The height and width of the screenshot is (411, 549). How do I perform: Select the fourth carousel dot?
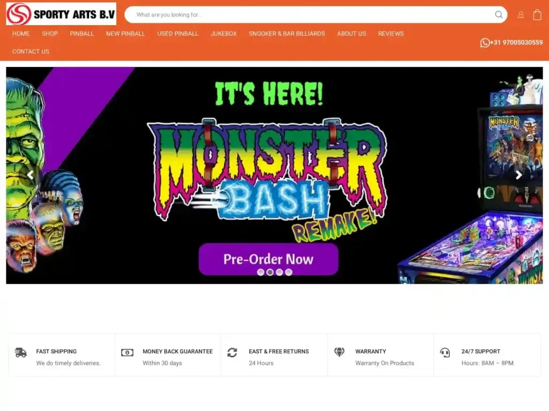point(288,272)
